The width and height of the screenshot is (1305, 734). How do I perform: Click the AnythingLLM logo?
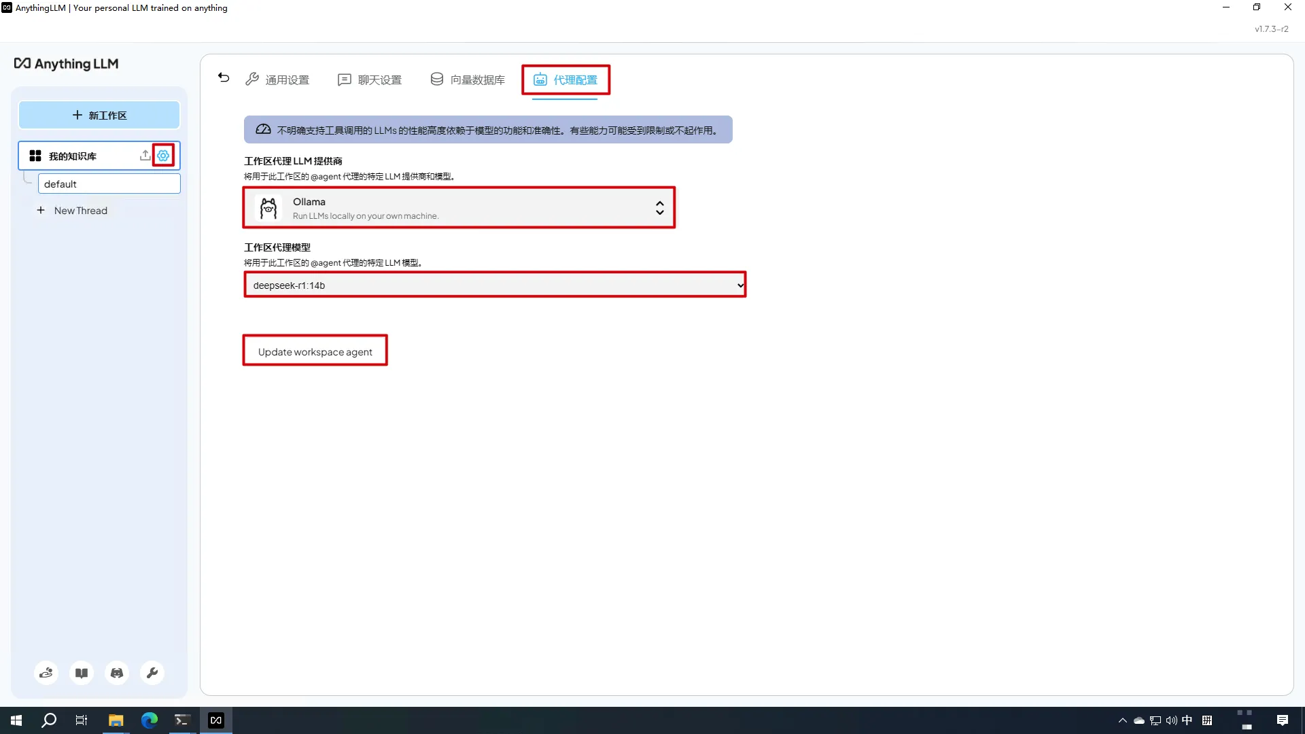coord(67,64)
